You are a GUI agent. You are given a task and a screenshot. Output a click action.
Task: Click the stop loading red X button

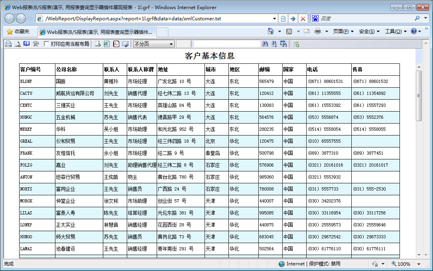coord(303,19)
